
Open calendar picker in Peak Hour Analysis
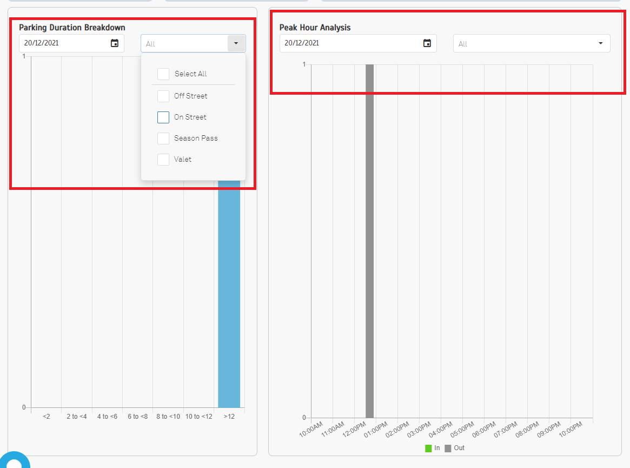[427, 43]
